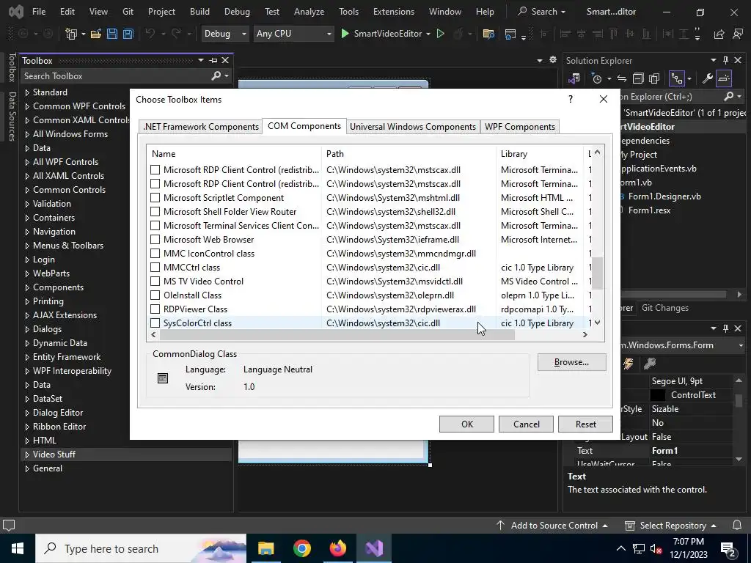Click the Cancel button in dialog

tap(527, 424)
